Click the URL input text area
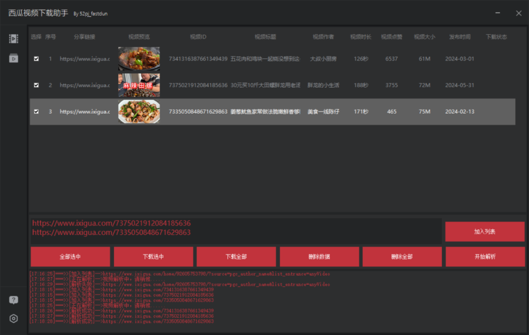 click(236, 231)
